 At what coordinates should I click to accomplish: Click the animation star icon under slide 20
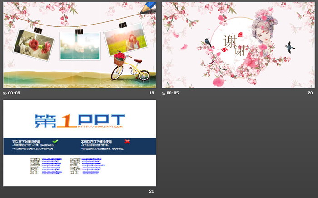pos(164,93)
